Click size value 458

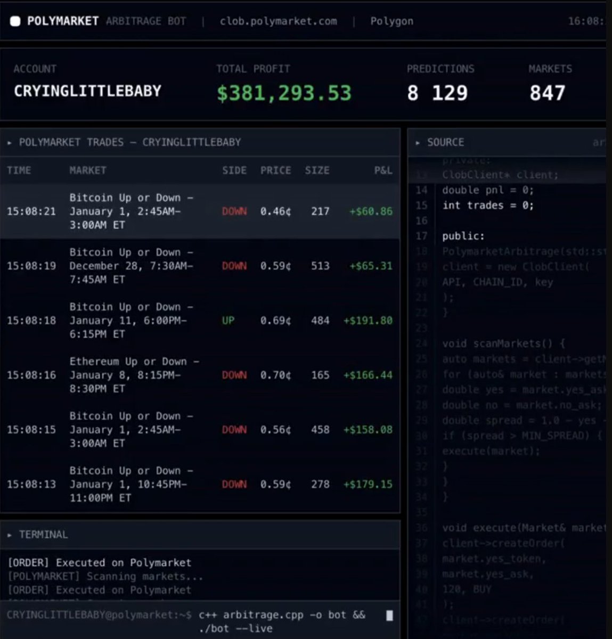tap(320, 430)
